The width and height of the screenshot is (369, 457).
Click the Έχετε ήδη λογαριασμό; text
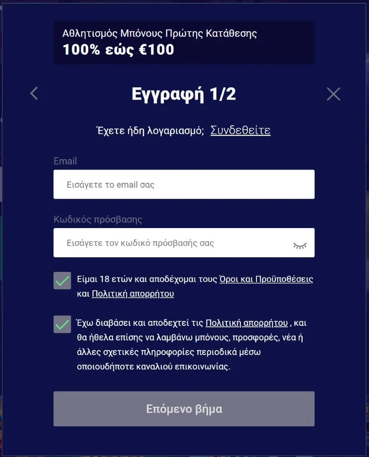click(150, 131)
